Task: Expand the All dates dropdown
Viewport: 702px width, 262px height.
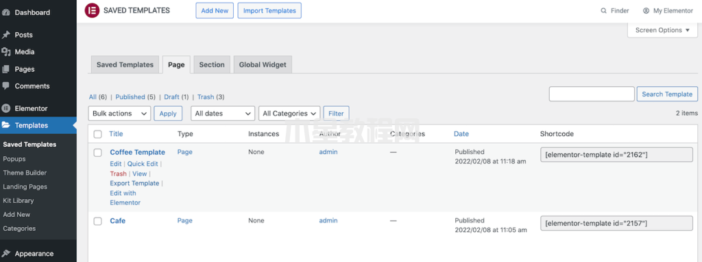Action: click(223, 114)
